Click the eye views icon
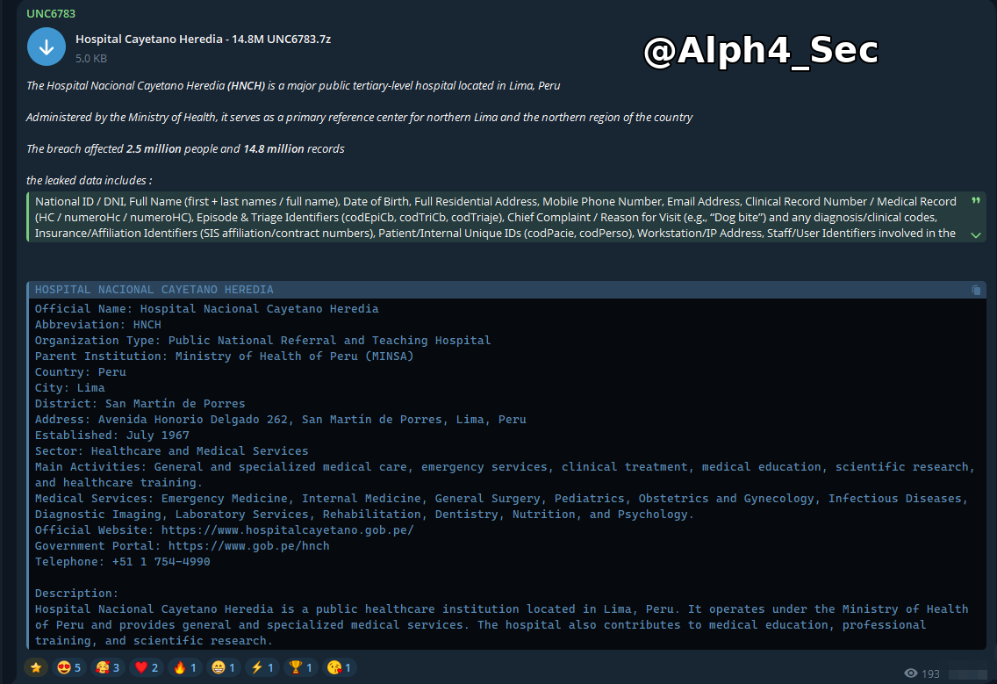The height and width of the screenshot is (684, 997). pos(910,673)
